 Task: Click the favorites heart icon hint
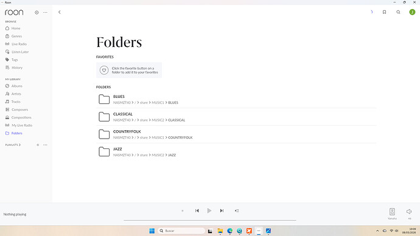(x=104, y=70)
